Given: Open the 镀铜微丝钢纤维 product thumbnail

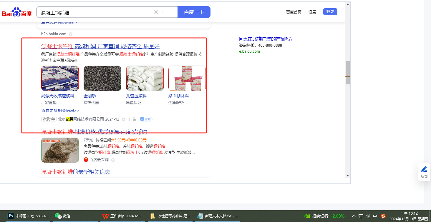Looking at the screenshot, I should tap(60, 150).
